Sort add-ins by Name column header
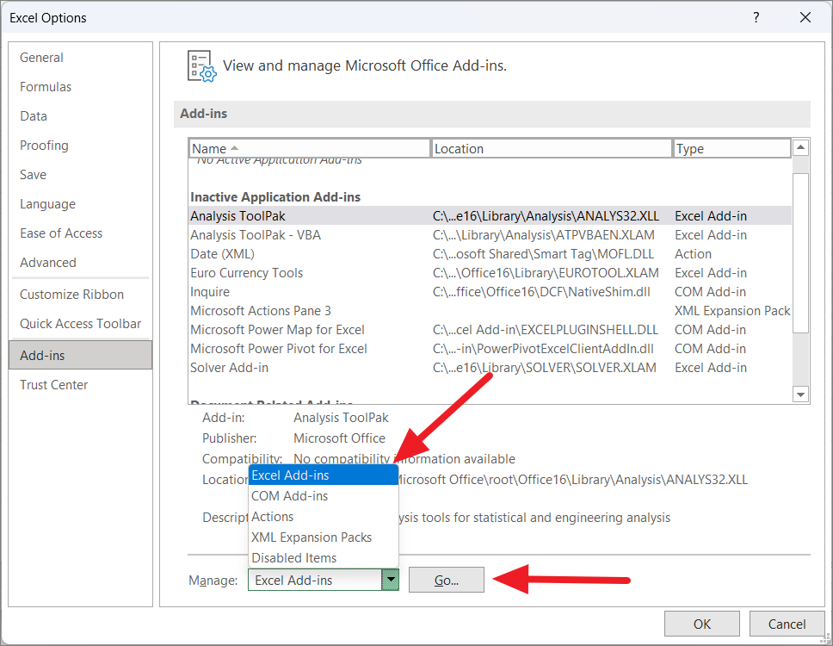 [x=310, y=149]
